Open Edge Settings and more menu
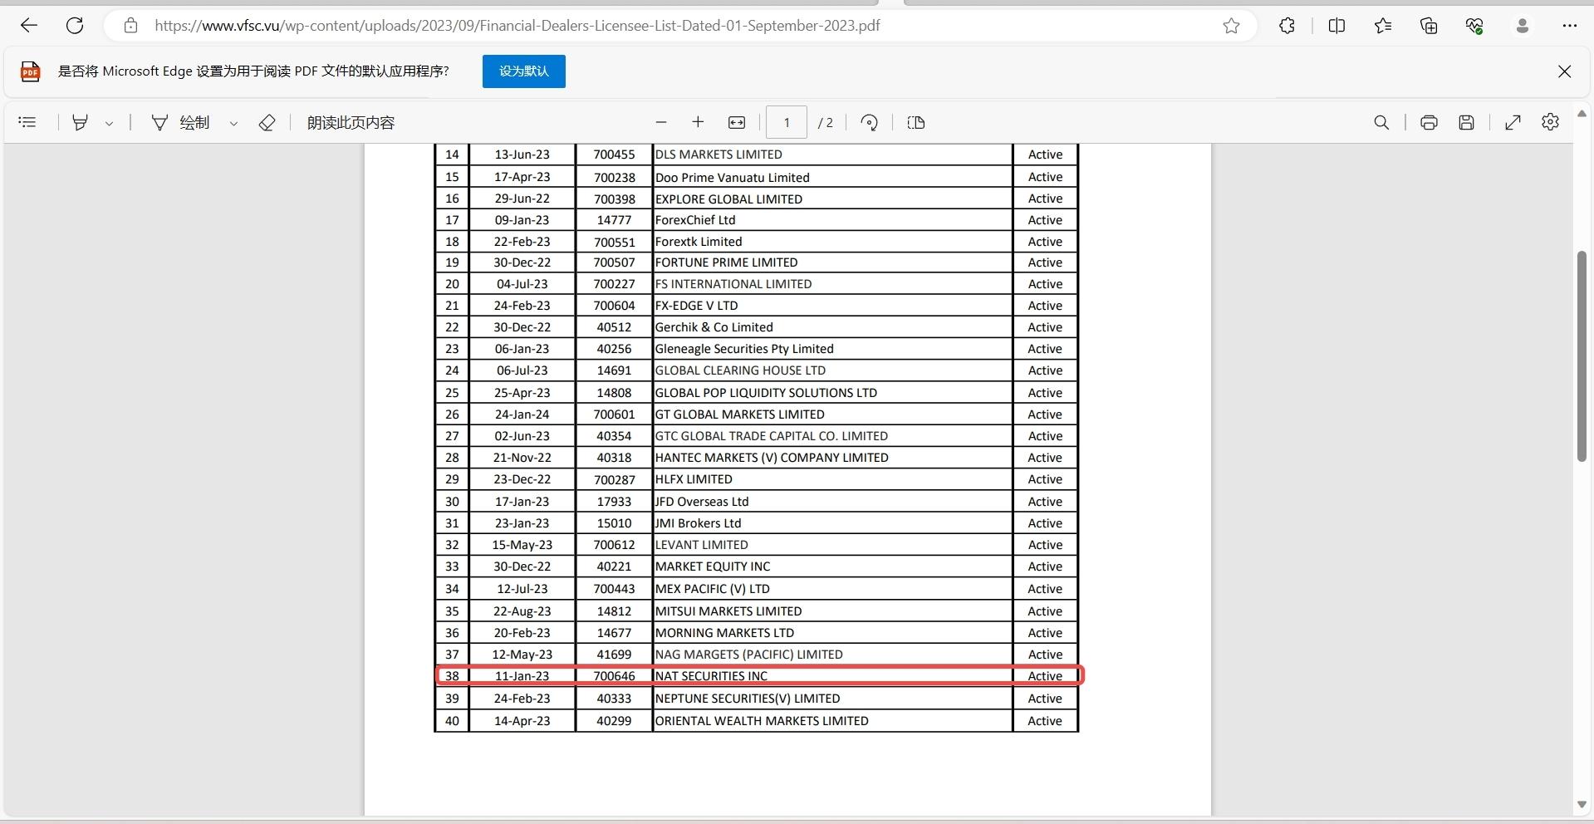The image size is (1594, 824). point(1569,26)
